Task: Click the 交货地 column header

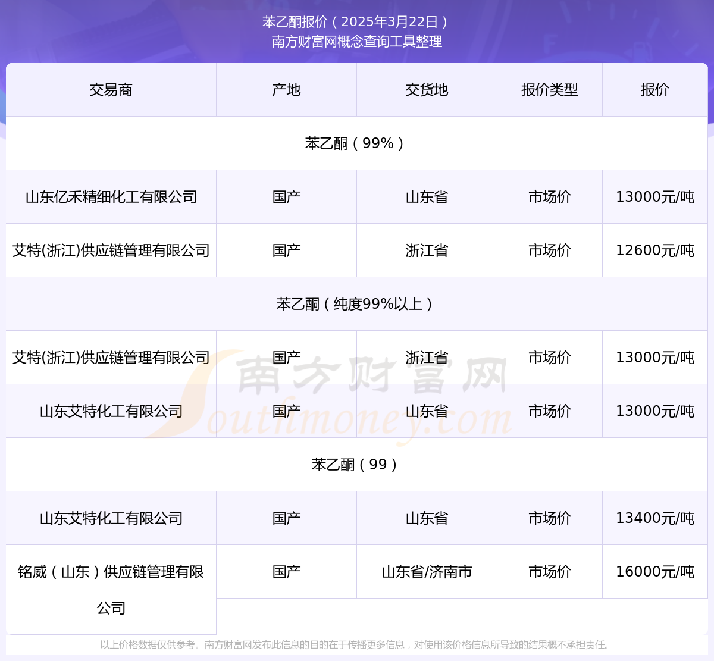Action: [x=427, y=90]
